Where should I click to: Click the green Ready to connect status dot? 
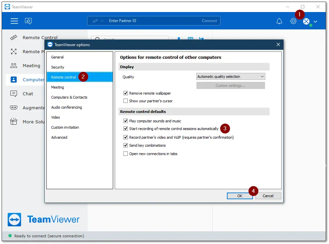(10, 236)
